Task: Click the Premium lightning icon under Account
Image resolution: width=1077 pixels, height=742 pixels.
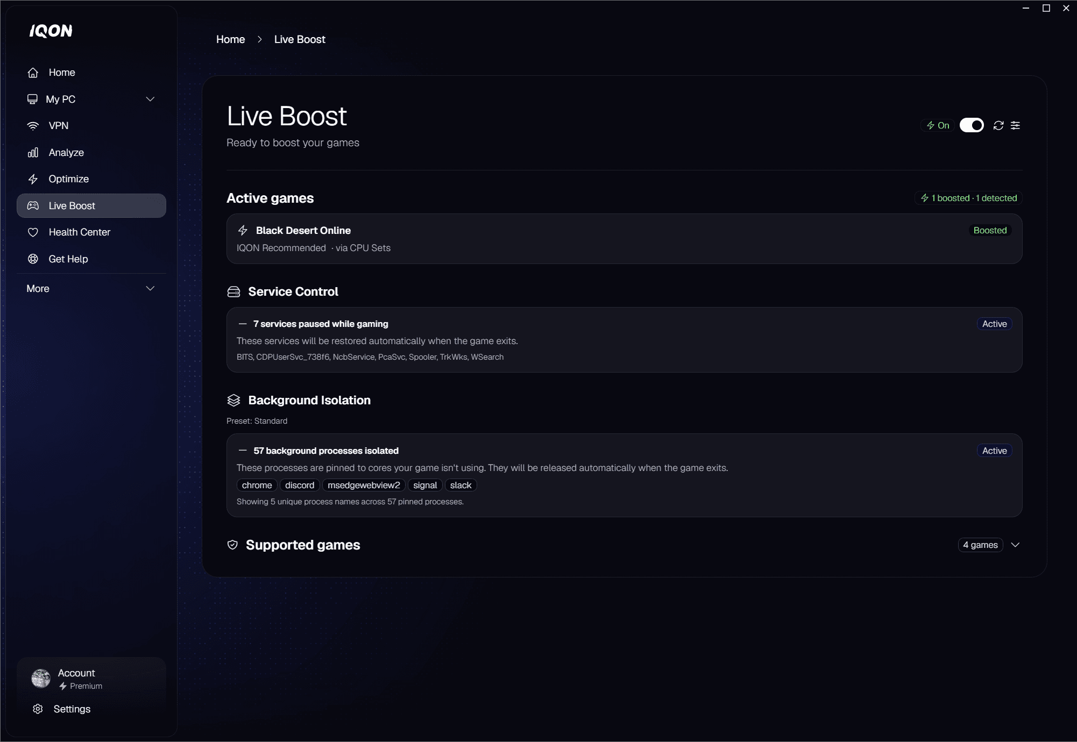Action: click(63, 686)
